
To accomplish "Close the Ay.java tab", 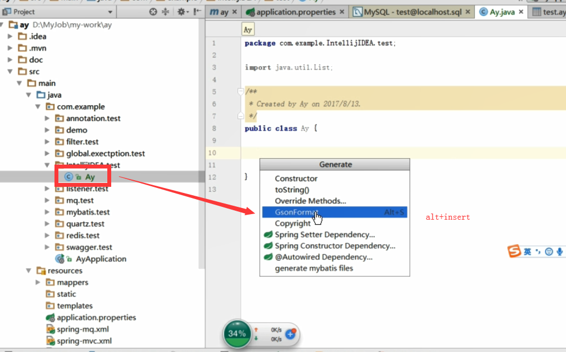I will tap(521, 12).
